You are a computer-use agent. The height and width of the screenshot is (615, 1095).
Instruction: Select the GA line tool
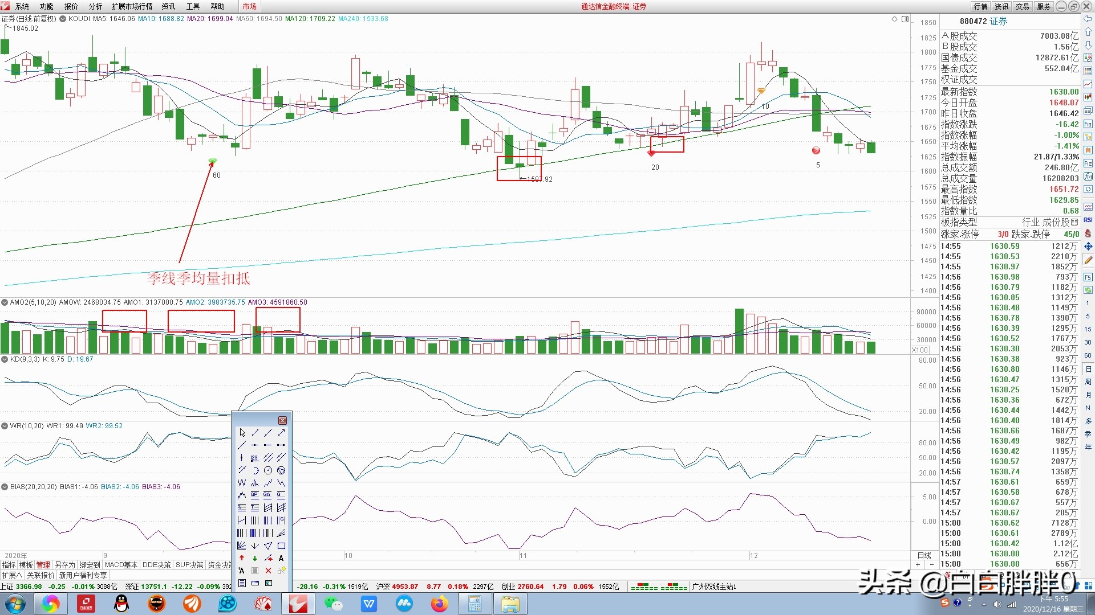(268, 495)
